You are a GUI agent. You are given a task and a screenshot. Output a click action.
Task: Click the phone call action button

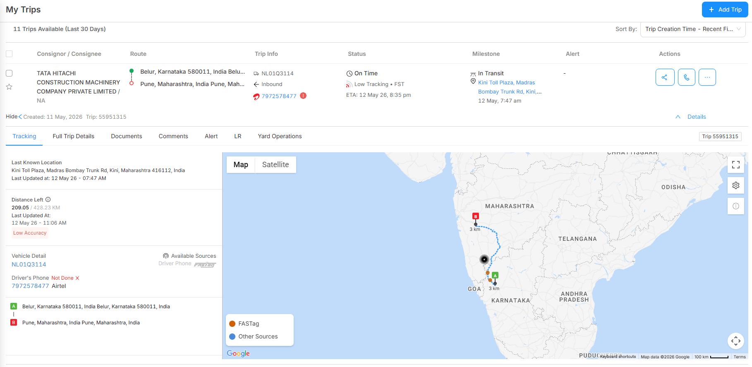(x=686, y=77)
